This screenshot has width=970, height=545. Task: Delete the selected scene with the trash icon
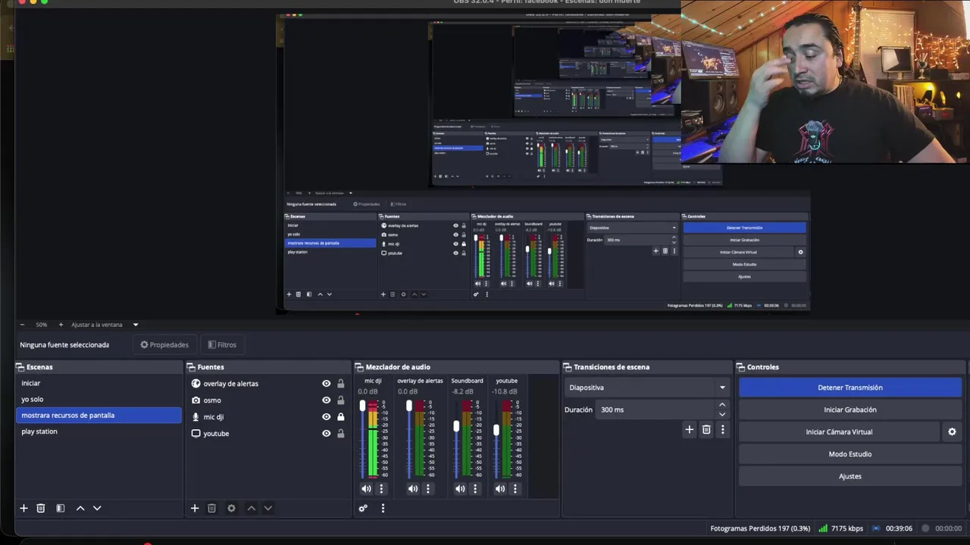tap(41, 508)
